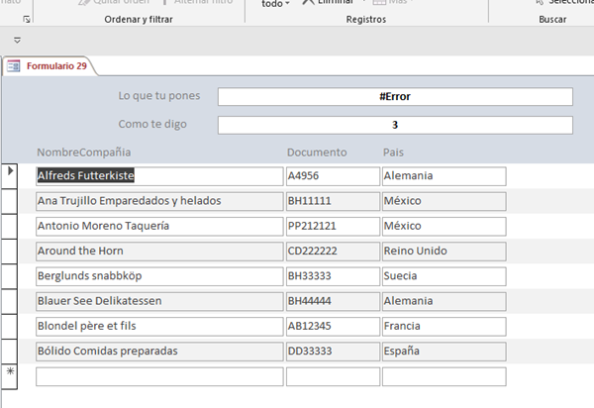Click dialog launcher left of Ordenar y filtrar
The width and height of the screenshot is (594, 408).
pos(27,19)
